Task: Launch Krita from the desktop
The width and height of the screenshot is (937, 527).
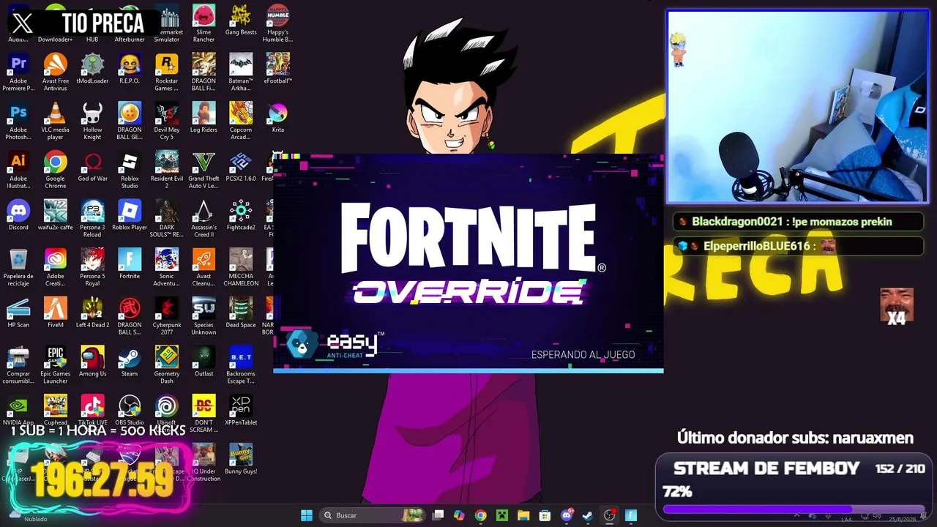Action: click(278, 117)
